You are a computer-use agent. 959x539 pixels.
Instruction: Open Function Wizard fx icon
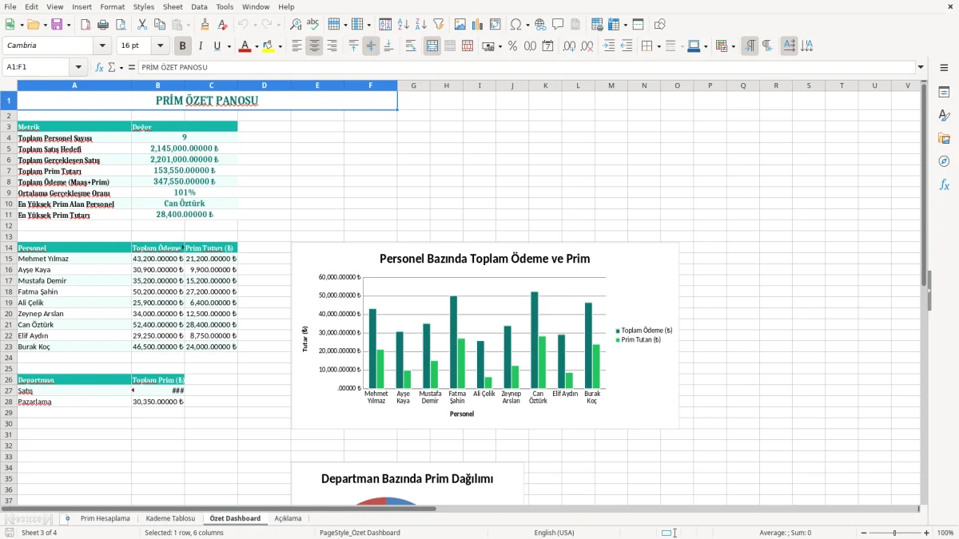[100, 67]
